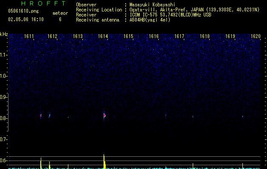Click the kHz axis unit label
This screenshot has height=169, width=267.
(4, 34)
